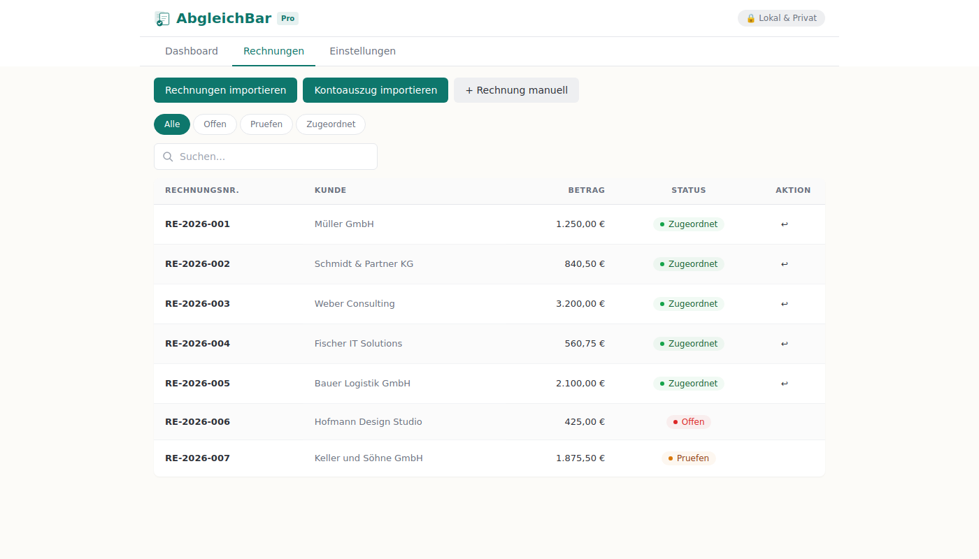
Task: Select the Alle filter chip
Action: pos(172,124)
